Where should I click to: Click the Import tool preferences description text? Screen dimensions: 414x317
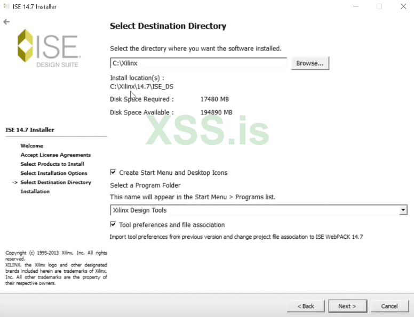point(236,237)
